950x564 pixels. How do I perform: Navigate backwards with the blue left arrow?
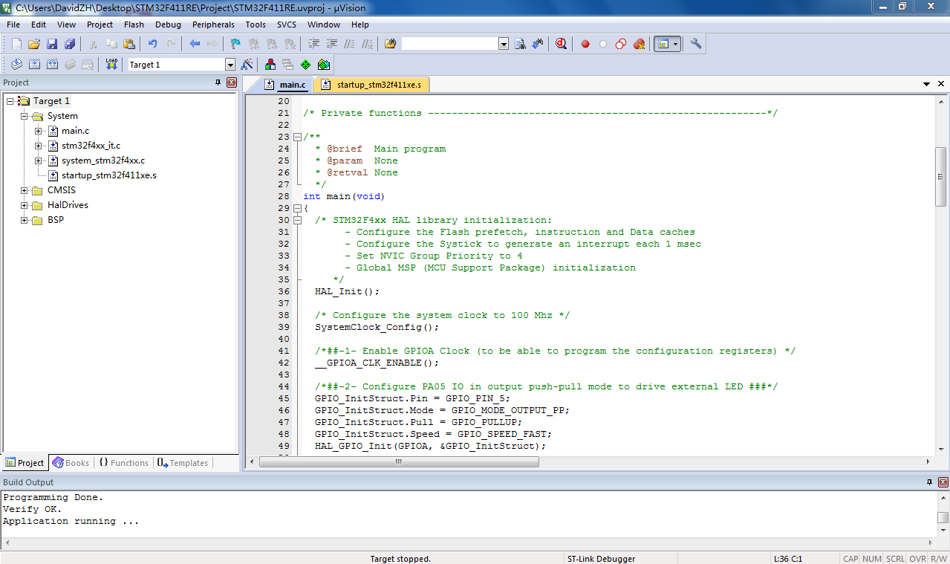(x=195, y=44)
